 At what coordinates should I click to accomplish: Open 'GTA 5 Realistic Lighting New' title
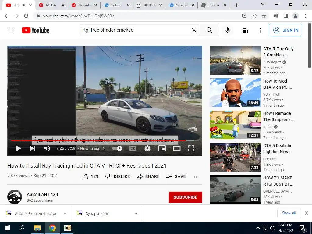click(x=278, y=149)
